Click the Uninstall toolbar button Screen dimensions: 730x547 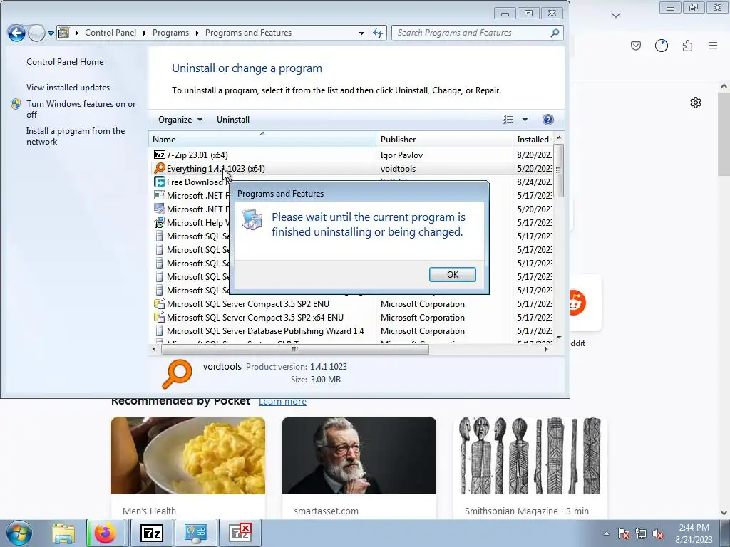coord(233,120)
